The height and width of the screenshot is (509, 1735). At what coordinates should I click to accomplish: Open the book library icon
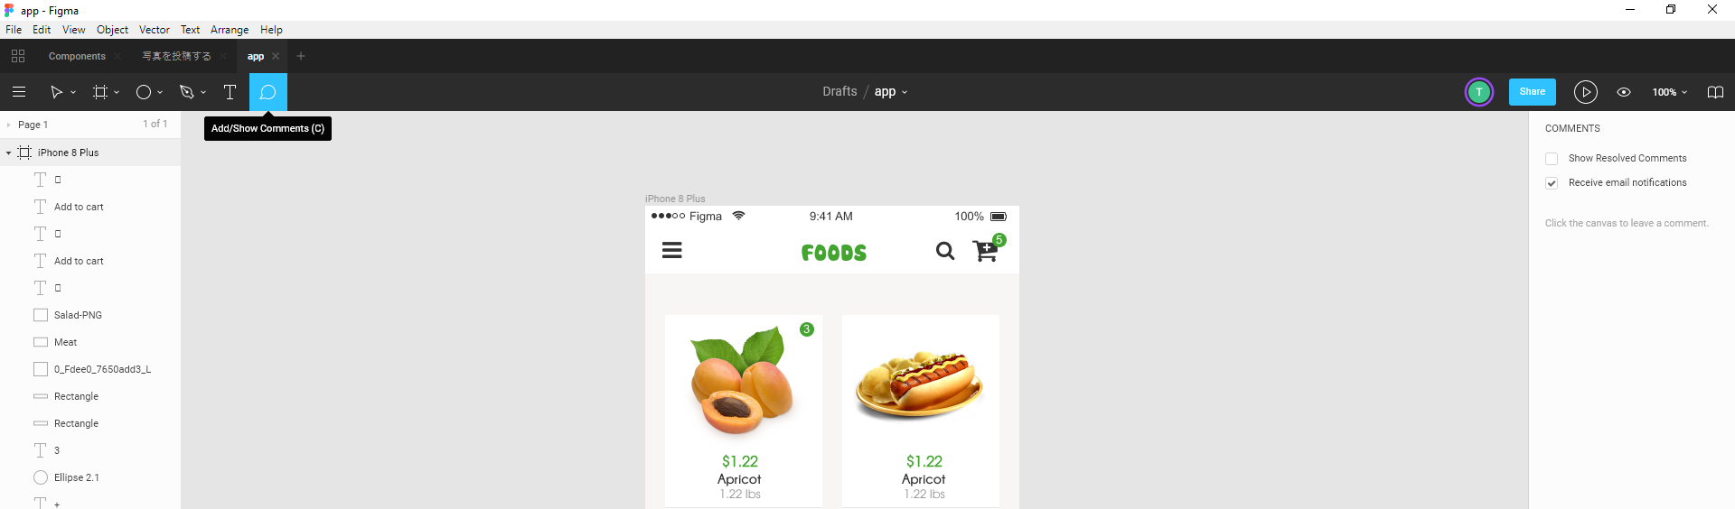1715,92
